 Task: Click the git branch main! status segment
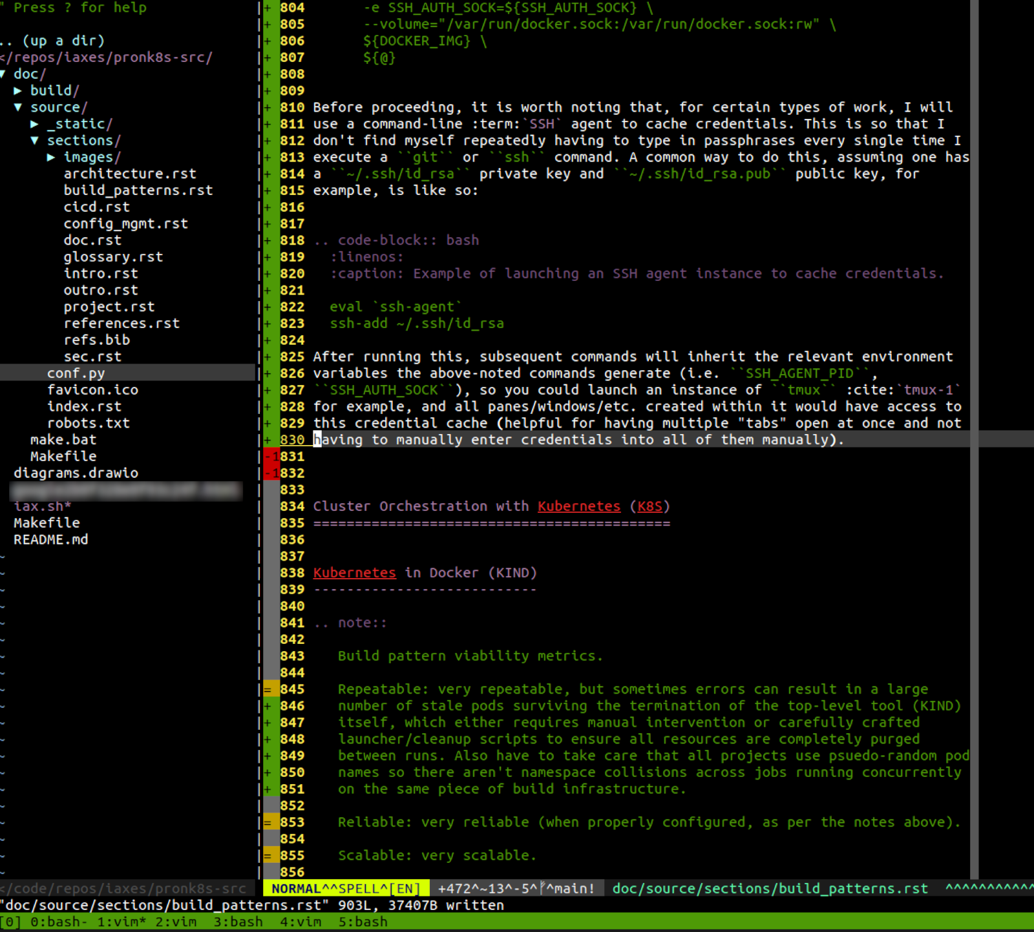[x=571, y=889]
